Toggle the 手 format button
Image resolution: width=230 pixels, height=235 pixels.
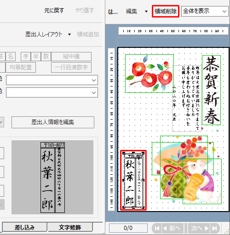click(x=26, y=57)
